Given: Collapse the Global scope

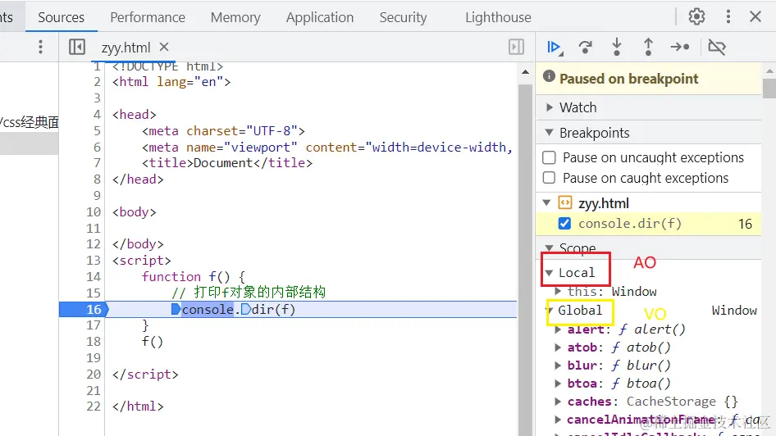Looking at the screenshot, I should pyautogui.click(x=550, y=311).
